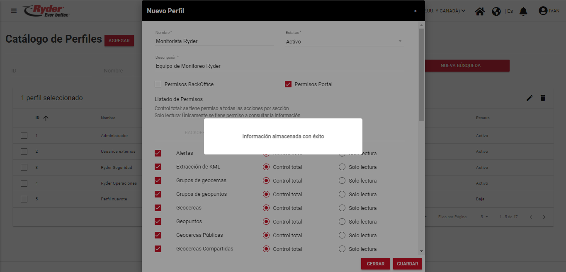The image size is (566, 272).
Task: Click the home icon in header
Action: pyautogui.click(x=480, y=11)
